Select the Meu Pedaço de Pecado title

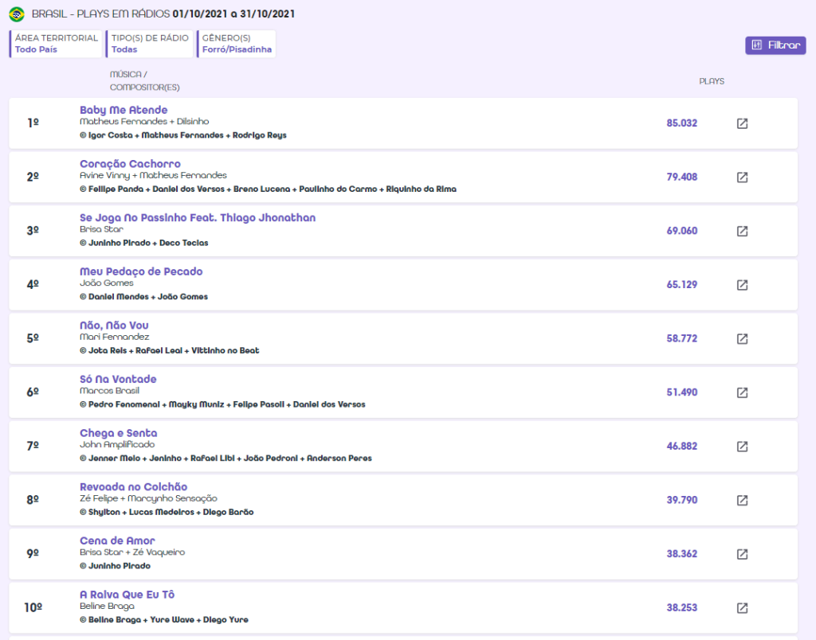(x=141, y=271)
